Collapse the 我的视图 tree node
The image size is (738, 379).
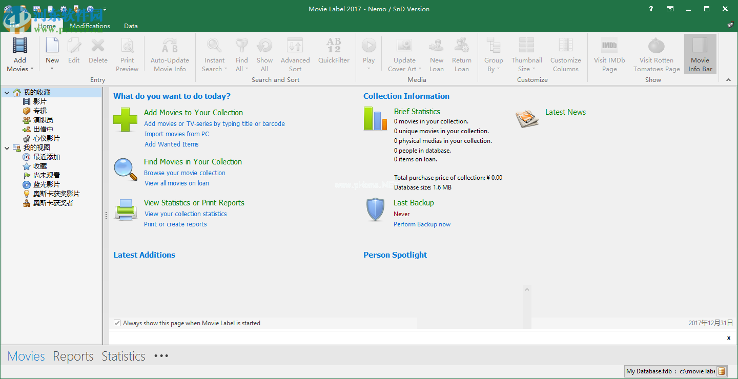tap(7, 148)
